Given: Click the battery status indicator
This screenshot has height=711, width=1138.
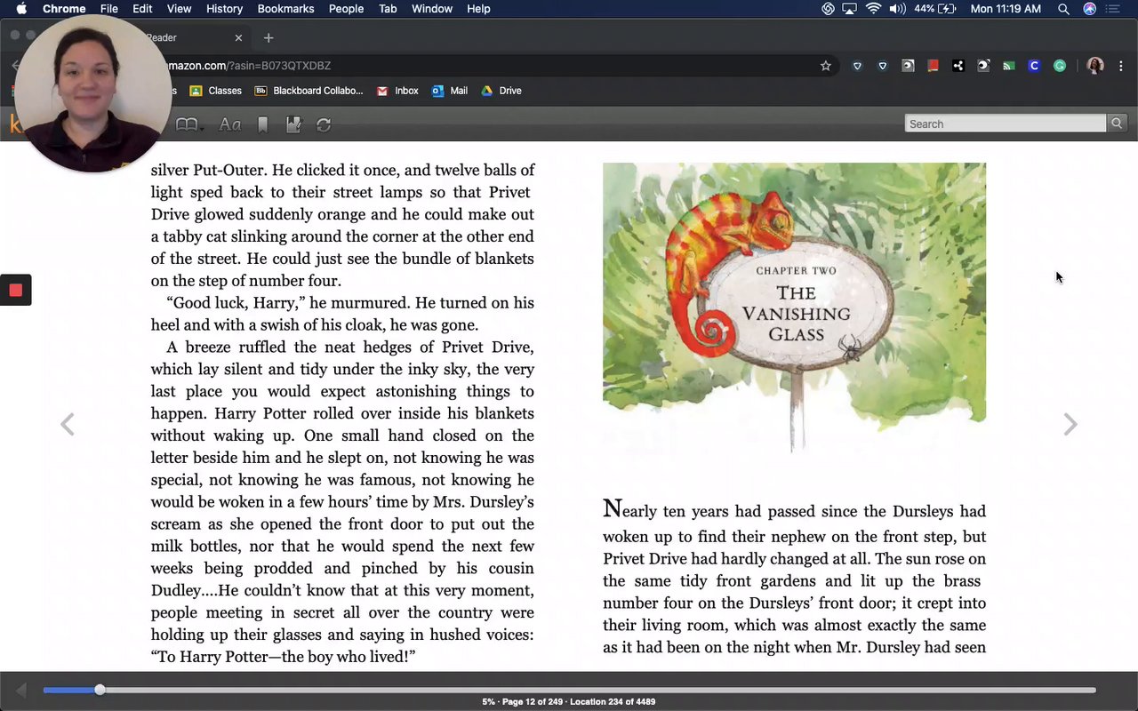Looking at the screenshot, I should pyautogui.click(x=935, y=9).
